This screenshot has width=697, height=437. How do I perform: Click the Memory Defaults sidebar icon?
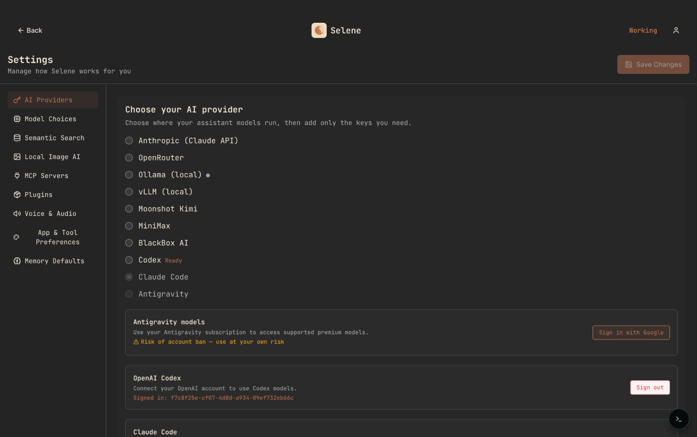click(x=17, y=261)
